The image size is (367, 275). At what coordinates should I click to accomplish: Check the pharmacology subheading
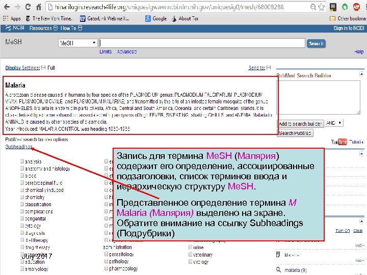pyautogui.click(x=106, y=268)
